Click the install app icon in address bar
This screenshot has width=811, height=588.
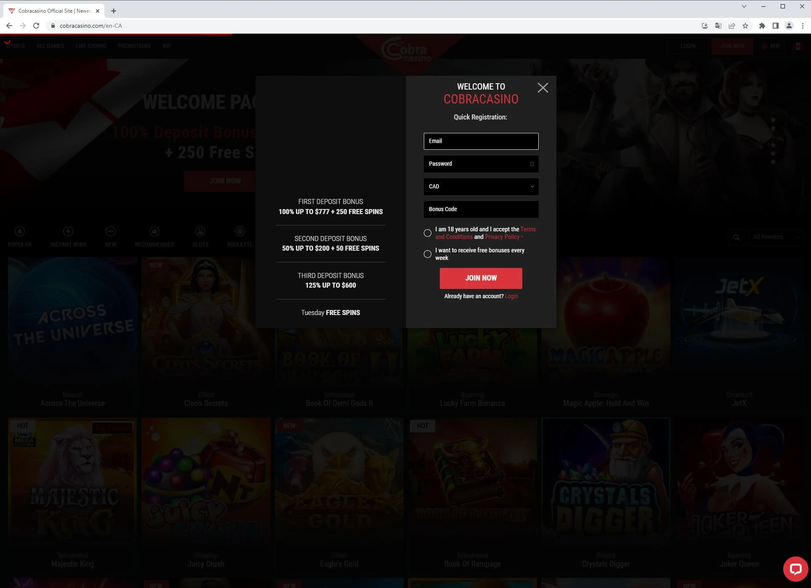[x=705, y=26]
